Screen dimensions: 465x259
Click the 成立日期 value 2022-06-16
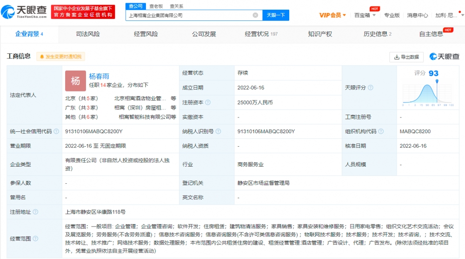pyautogui.click(x=251, y=88)
